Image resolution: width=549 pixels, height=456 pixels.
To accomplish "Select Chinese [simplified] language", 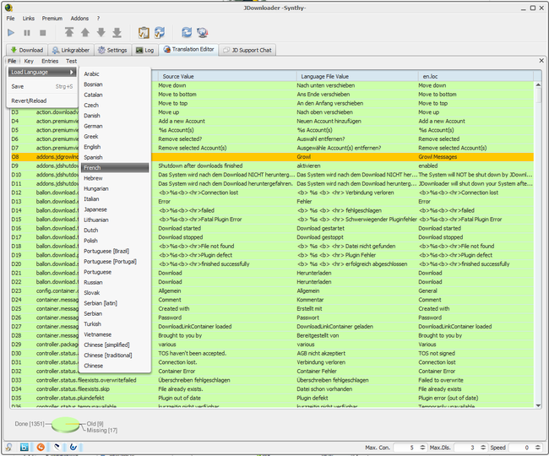I will click(115, 345).
